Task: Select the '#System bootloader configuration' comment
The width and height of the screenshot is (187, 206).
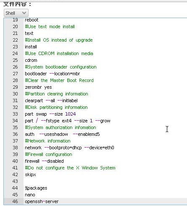Action: click(x=61, y=67)
